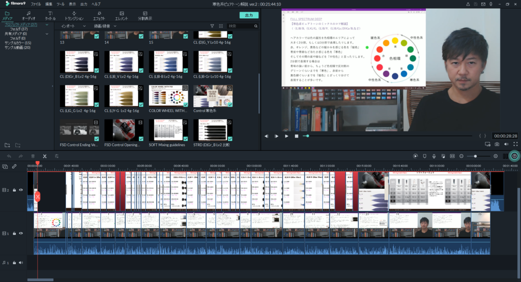The image size is (521, 282).
Task: Expand the 録画/録音 dropdown
Action: (x=105, y=26)
